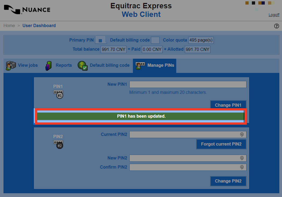Click the Default billing code dollar icon
The image size is (282, 197).
[83, 66]
